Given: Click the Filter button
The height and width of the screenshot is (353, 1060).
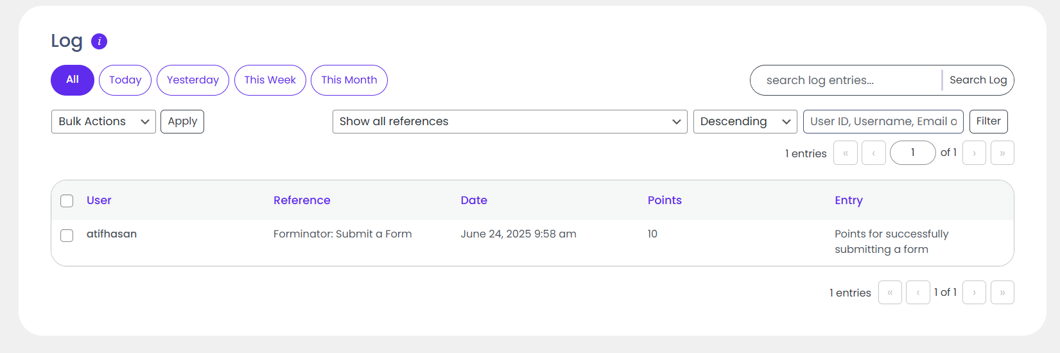Looking at the screenshot, I should click(x=988, y=121).
